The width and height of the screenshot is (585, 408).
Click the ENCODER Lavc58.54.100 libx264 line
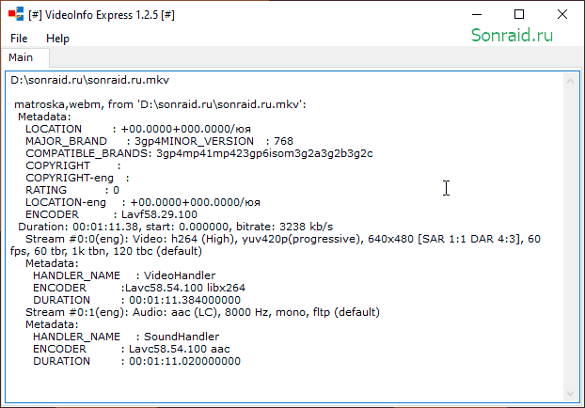click(139, 288)
